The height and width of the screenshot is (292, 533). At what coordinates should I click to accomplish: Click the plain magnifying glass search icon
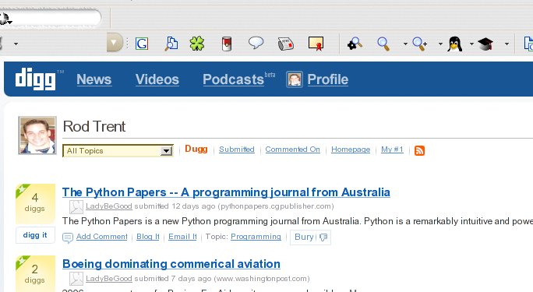pos(383,44)
